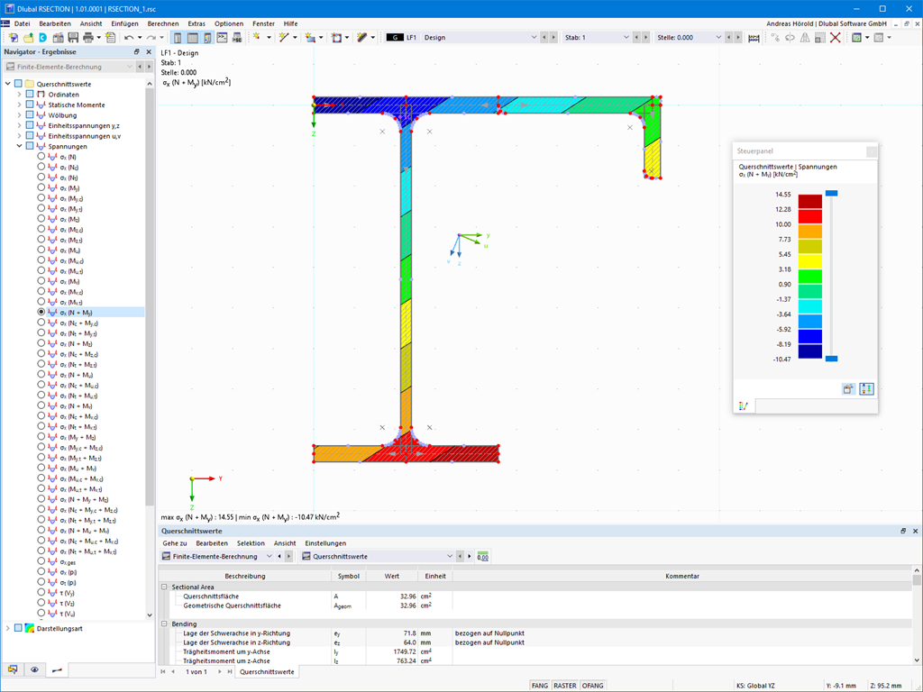Toggle the FANG status bar button
The height and width of the screenshot is (692, 923).
540,686
